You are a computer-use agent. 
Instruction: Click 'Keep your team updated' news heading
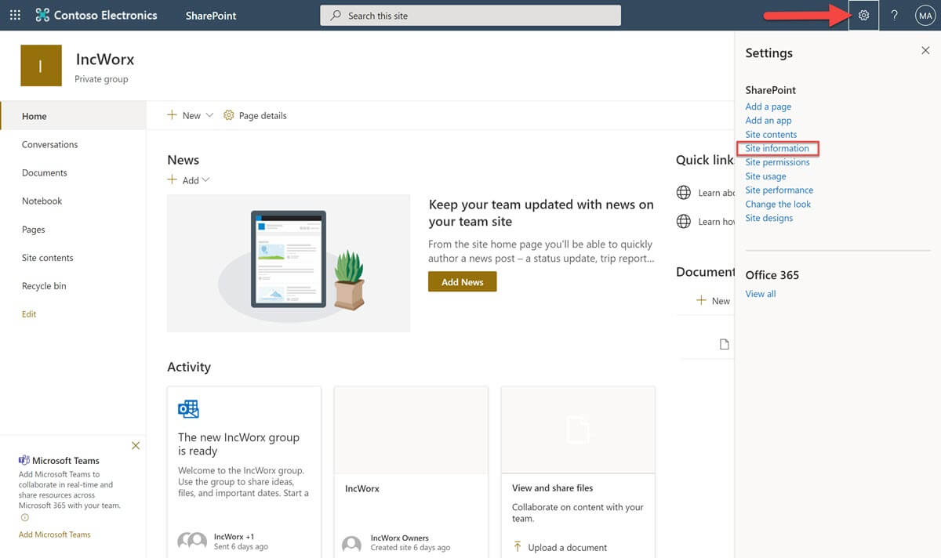(541, 213)
